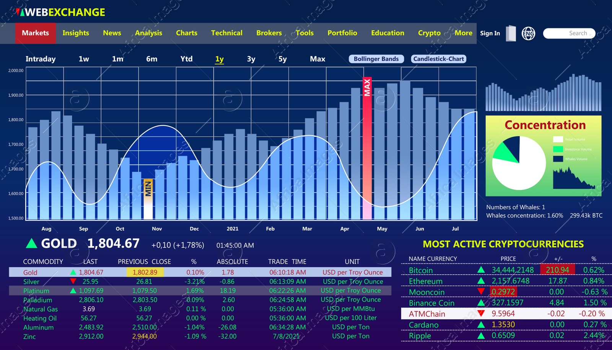Click the WebExchange logo
Screen dimensions: 612x350
(x=60, y=12)
